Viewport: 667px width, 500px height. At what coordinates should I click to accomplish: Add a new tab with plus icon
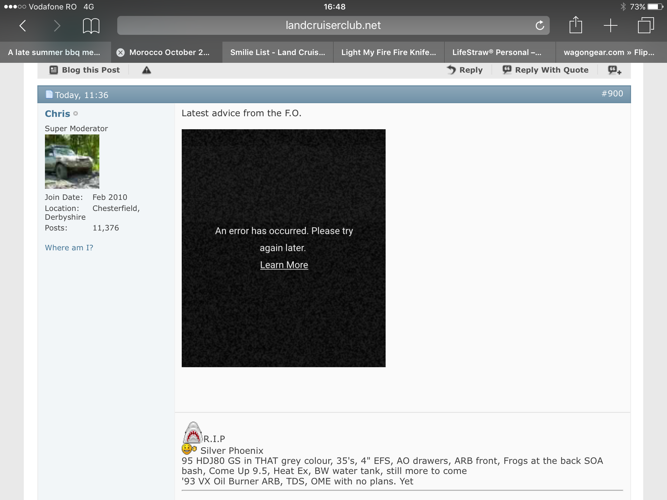click(610, 25)
